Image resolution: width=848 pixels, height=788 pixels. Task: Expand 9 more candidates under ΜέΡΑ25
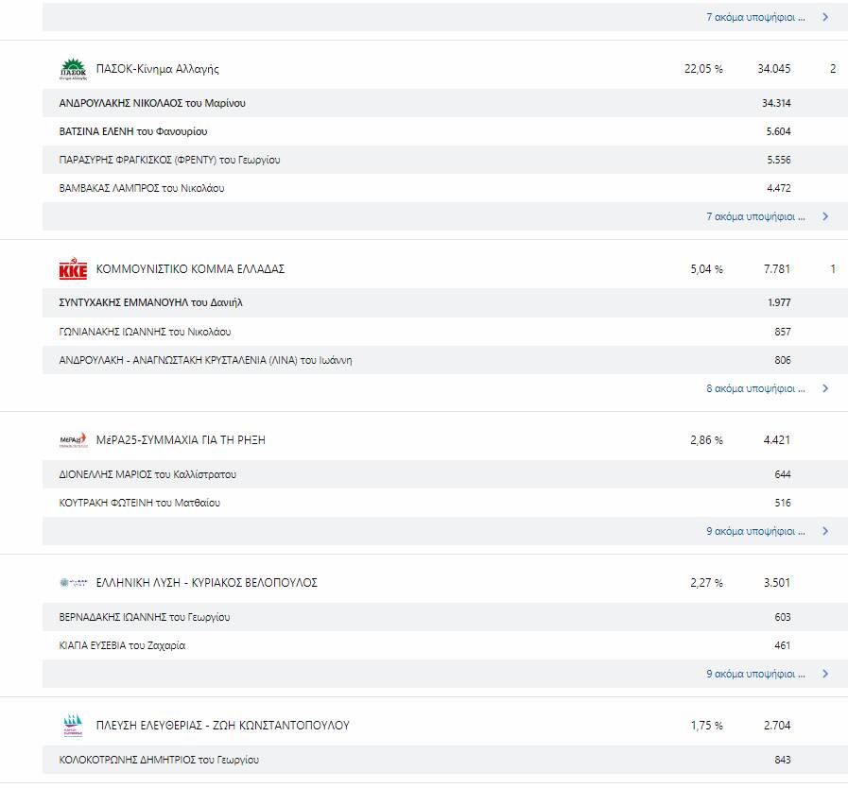pos(755,531)
